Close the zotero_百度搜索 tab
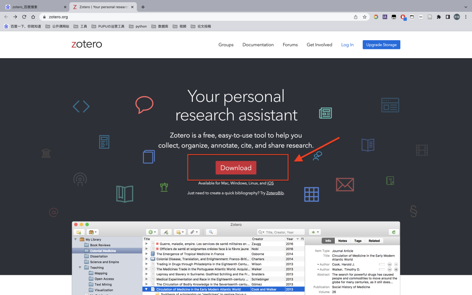This screenshot has width=472, height=295. (x=65, y=7)
